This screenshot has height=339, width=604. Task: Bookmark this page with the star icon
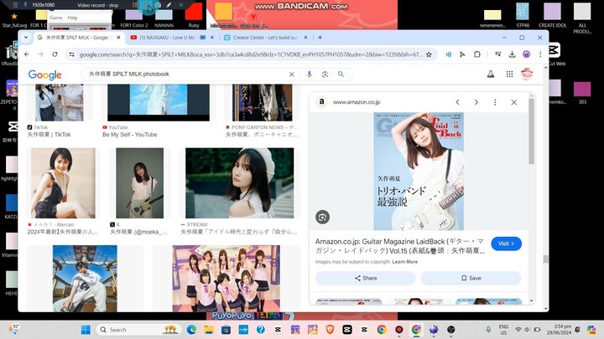coord(429,54)
